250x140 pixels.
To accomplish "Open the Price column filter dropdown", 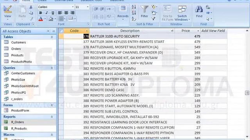I will pyautogui.click(x=198, y=31).
